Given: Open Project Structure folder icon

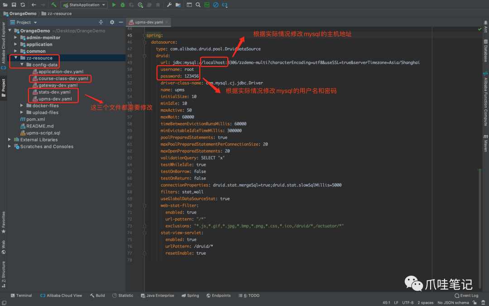Looking at the screenshot, I should (x=178, y=5).
